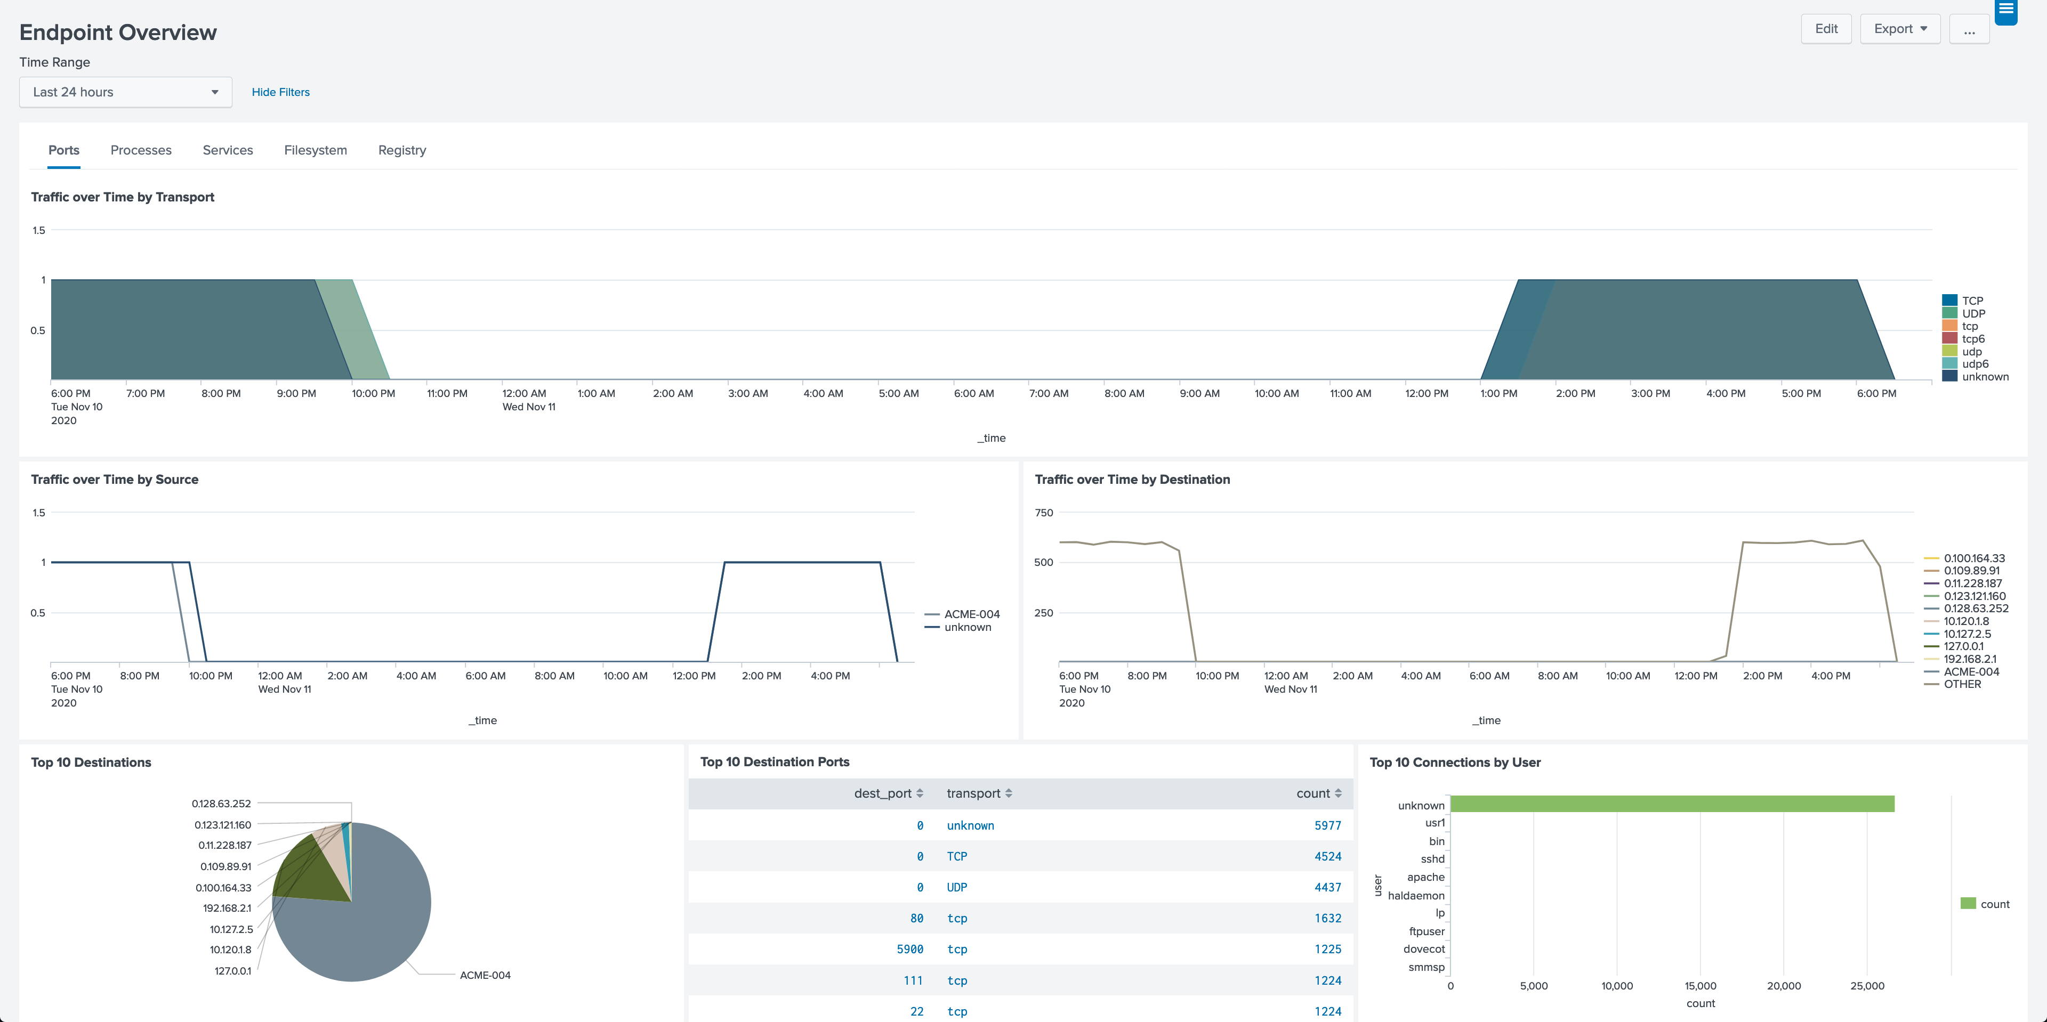
Task: Expand the Export dropdown menu
Action: 1900,29
